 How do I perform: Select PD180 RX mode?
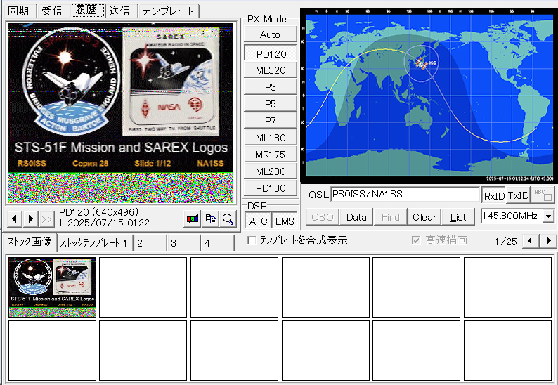coord(270,188)
